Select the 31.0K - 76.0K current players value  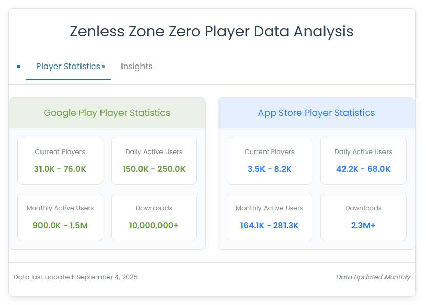pyautogui.click(x=60, y=169)
